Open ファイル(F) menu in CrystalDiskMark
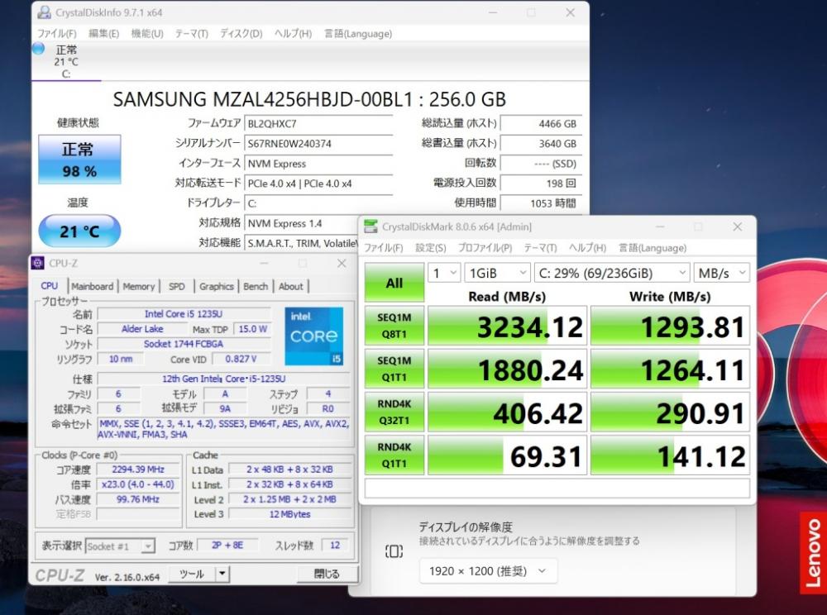 [384, 248]
